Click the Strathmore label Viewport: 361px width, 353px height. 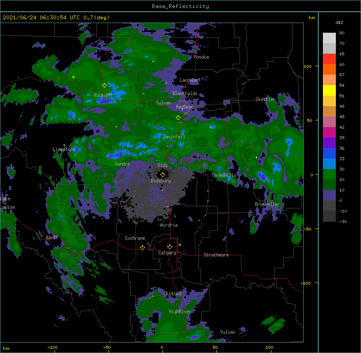coord(216,255)
